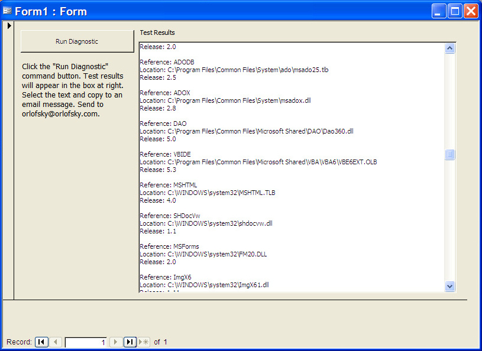Click the 'Reference: ImgX6' line
Image resolution: width=482 pixels, height=351 pixels.
pyautogui.click(x=166, y=277)
